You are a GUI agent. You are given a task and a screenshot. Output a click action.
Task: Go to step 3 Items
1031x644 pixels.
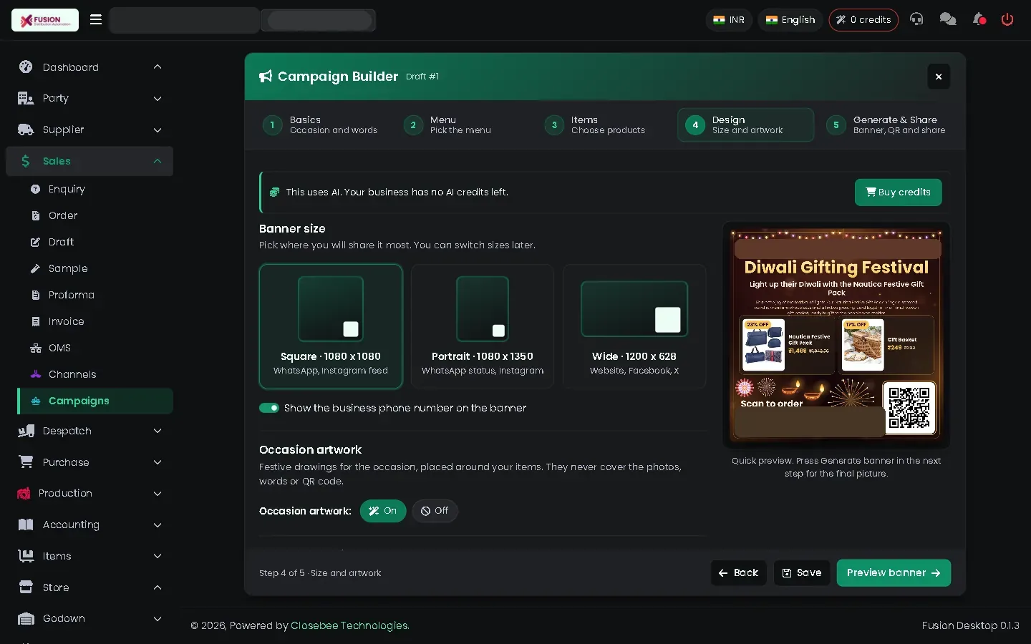tap(603, 125)
